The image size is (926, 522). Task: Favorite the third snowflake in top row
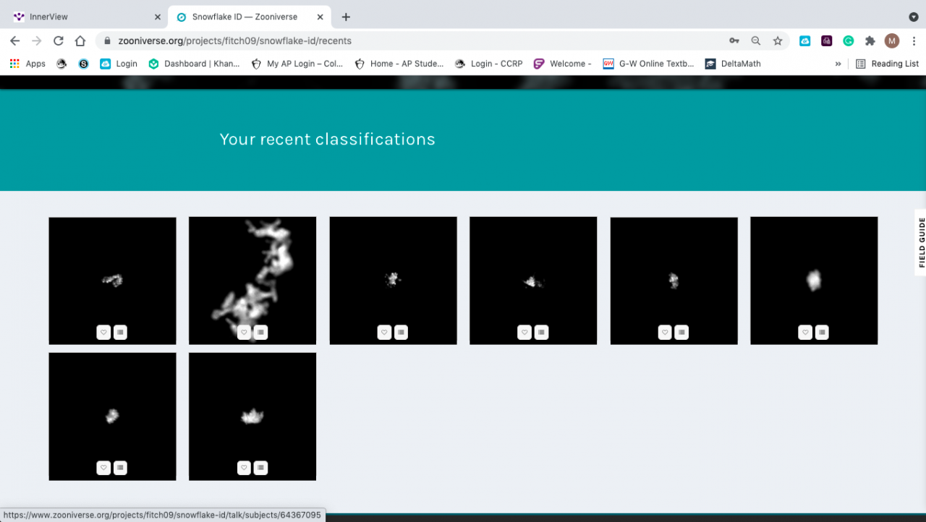(x=384, y=333)
